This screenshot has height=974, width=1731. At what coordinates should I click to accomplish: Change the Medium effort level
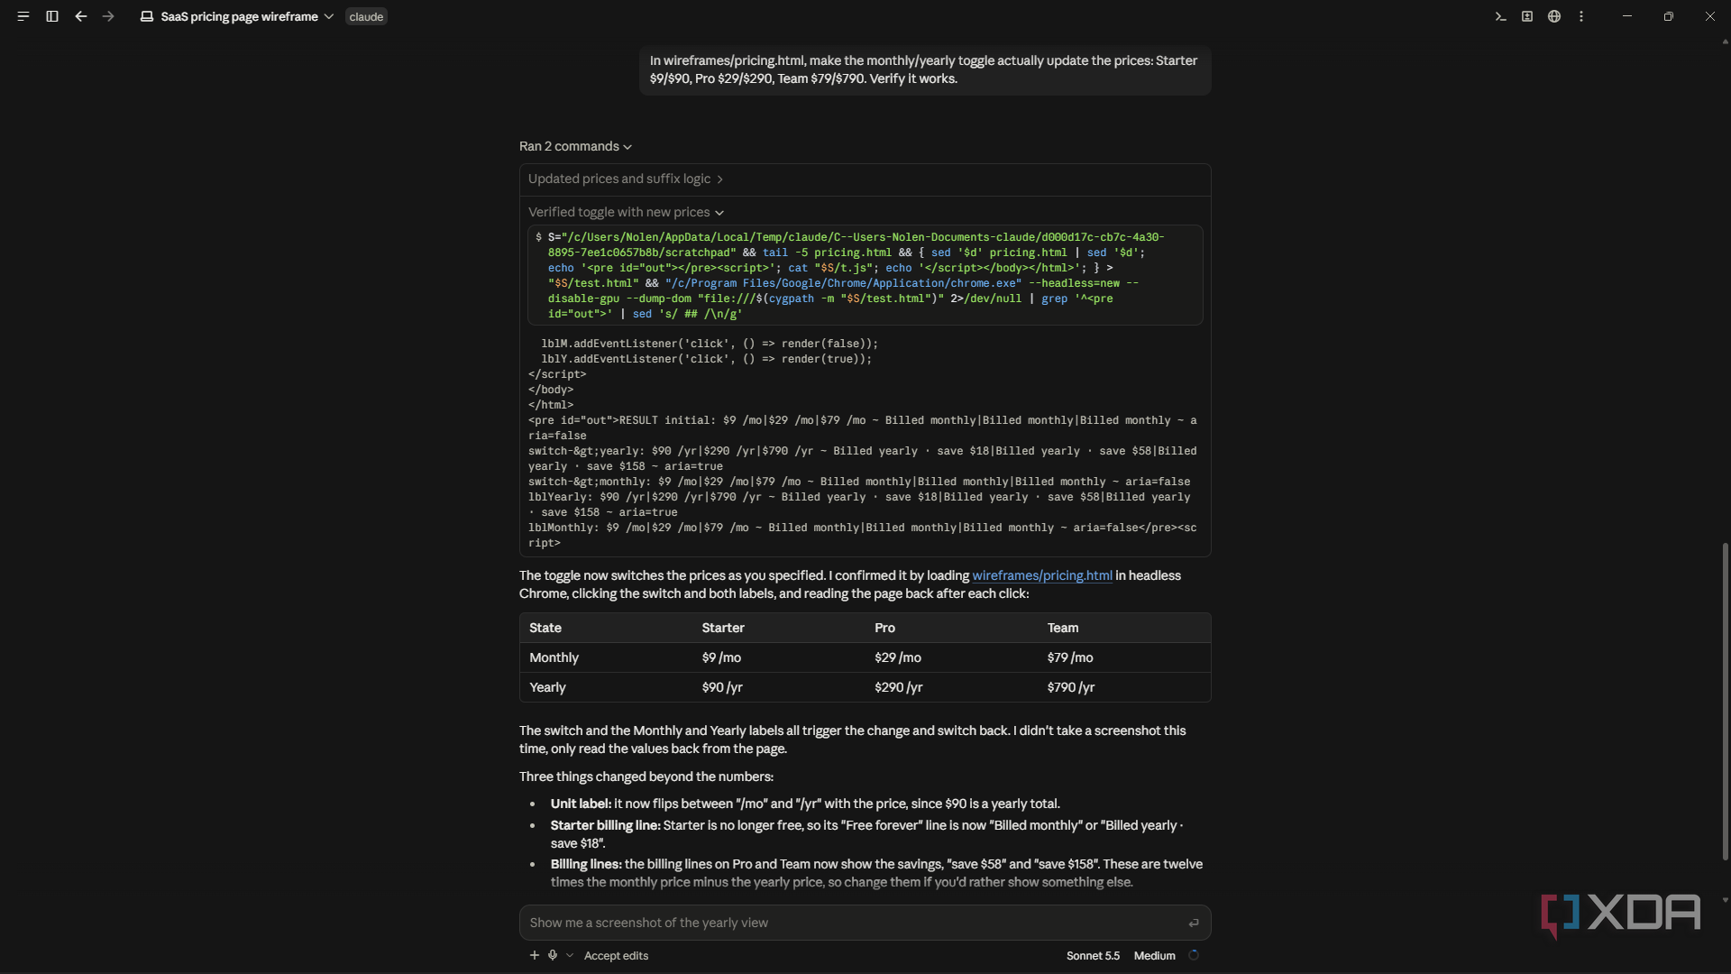(1154, 955)
